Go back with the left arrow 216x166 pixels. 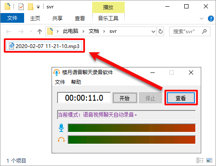8,32
